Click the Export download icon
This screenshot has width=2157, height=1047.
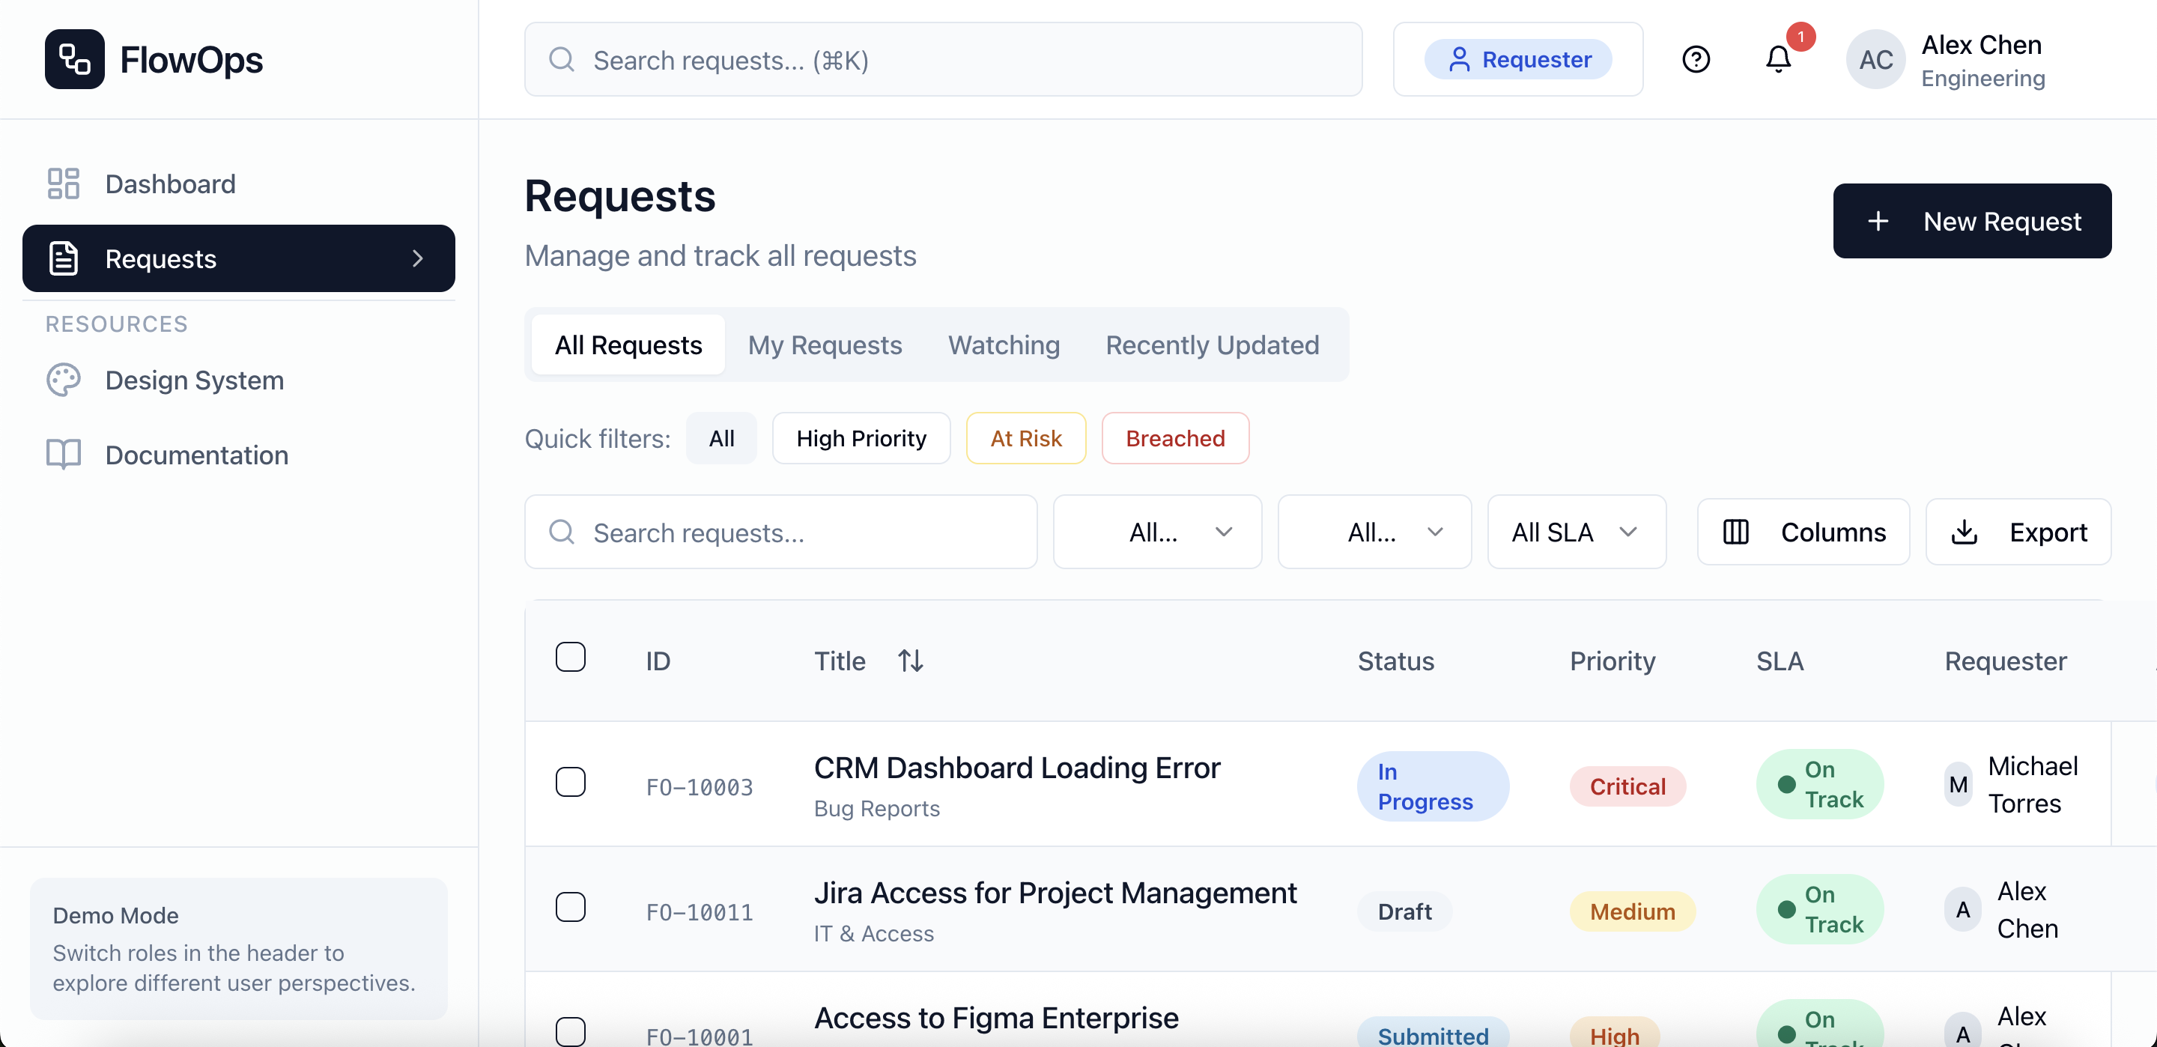pyautogui.click(x=1965, y=532)
